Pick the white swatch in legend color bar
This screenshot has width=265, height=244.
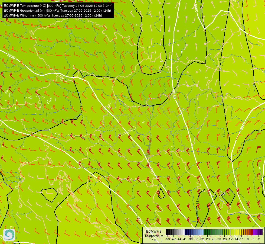[x=184, y=232]
